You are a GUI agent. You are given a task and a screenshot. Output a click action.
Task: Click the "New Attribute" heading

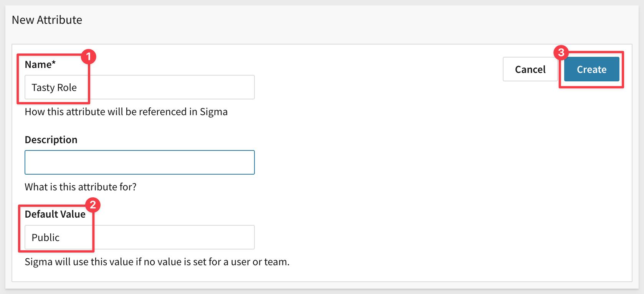pos(47,20)
